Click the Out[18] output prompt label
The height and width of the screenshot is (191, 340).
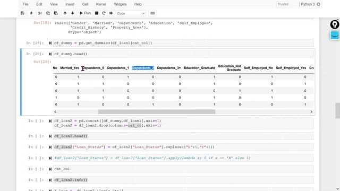coord(42,23)
